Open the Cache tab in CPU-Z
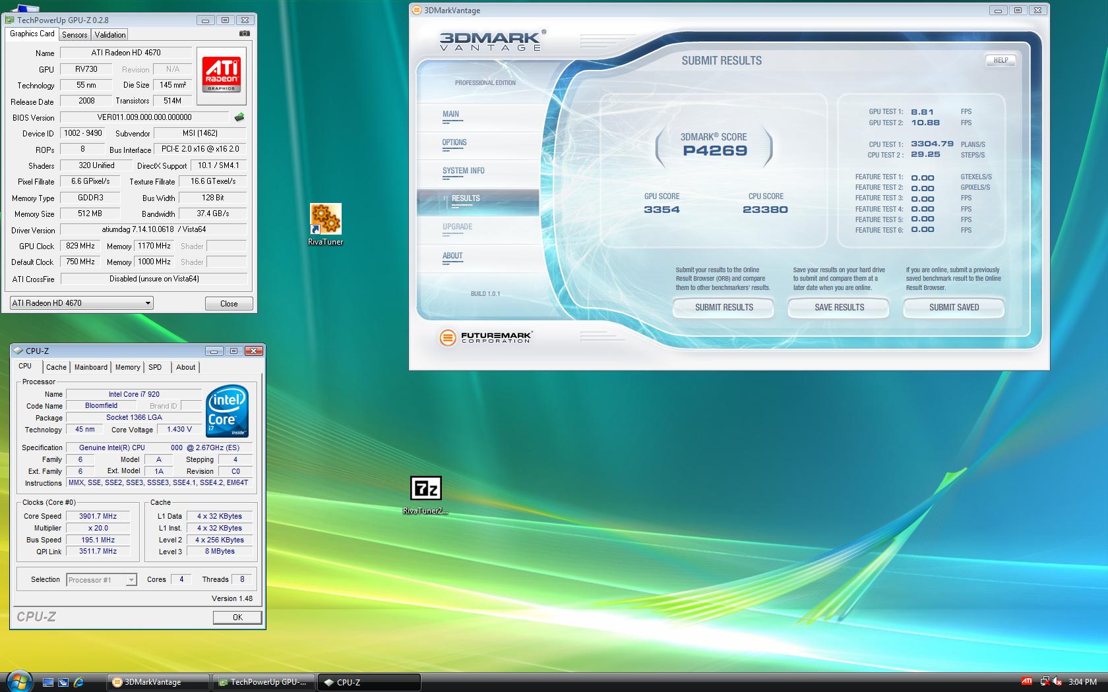 click(x=56, y=367)
